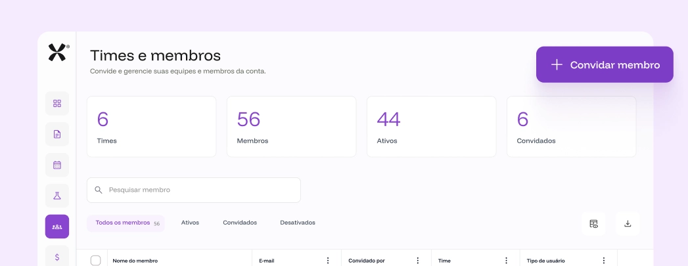Screen dimensions: 688x266
Task: Click the Pesquisar membro search field
Action: [x=194, y=190]
